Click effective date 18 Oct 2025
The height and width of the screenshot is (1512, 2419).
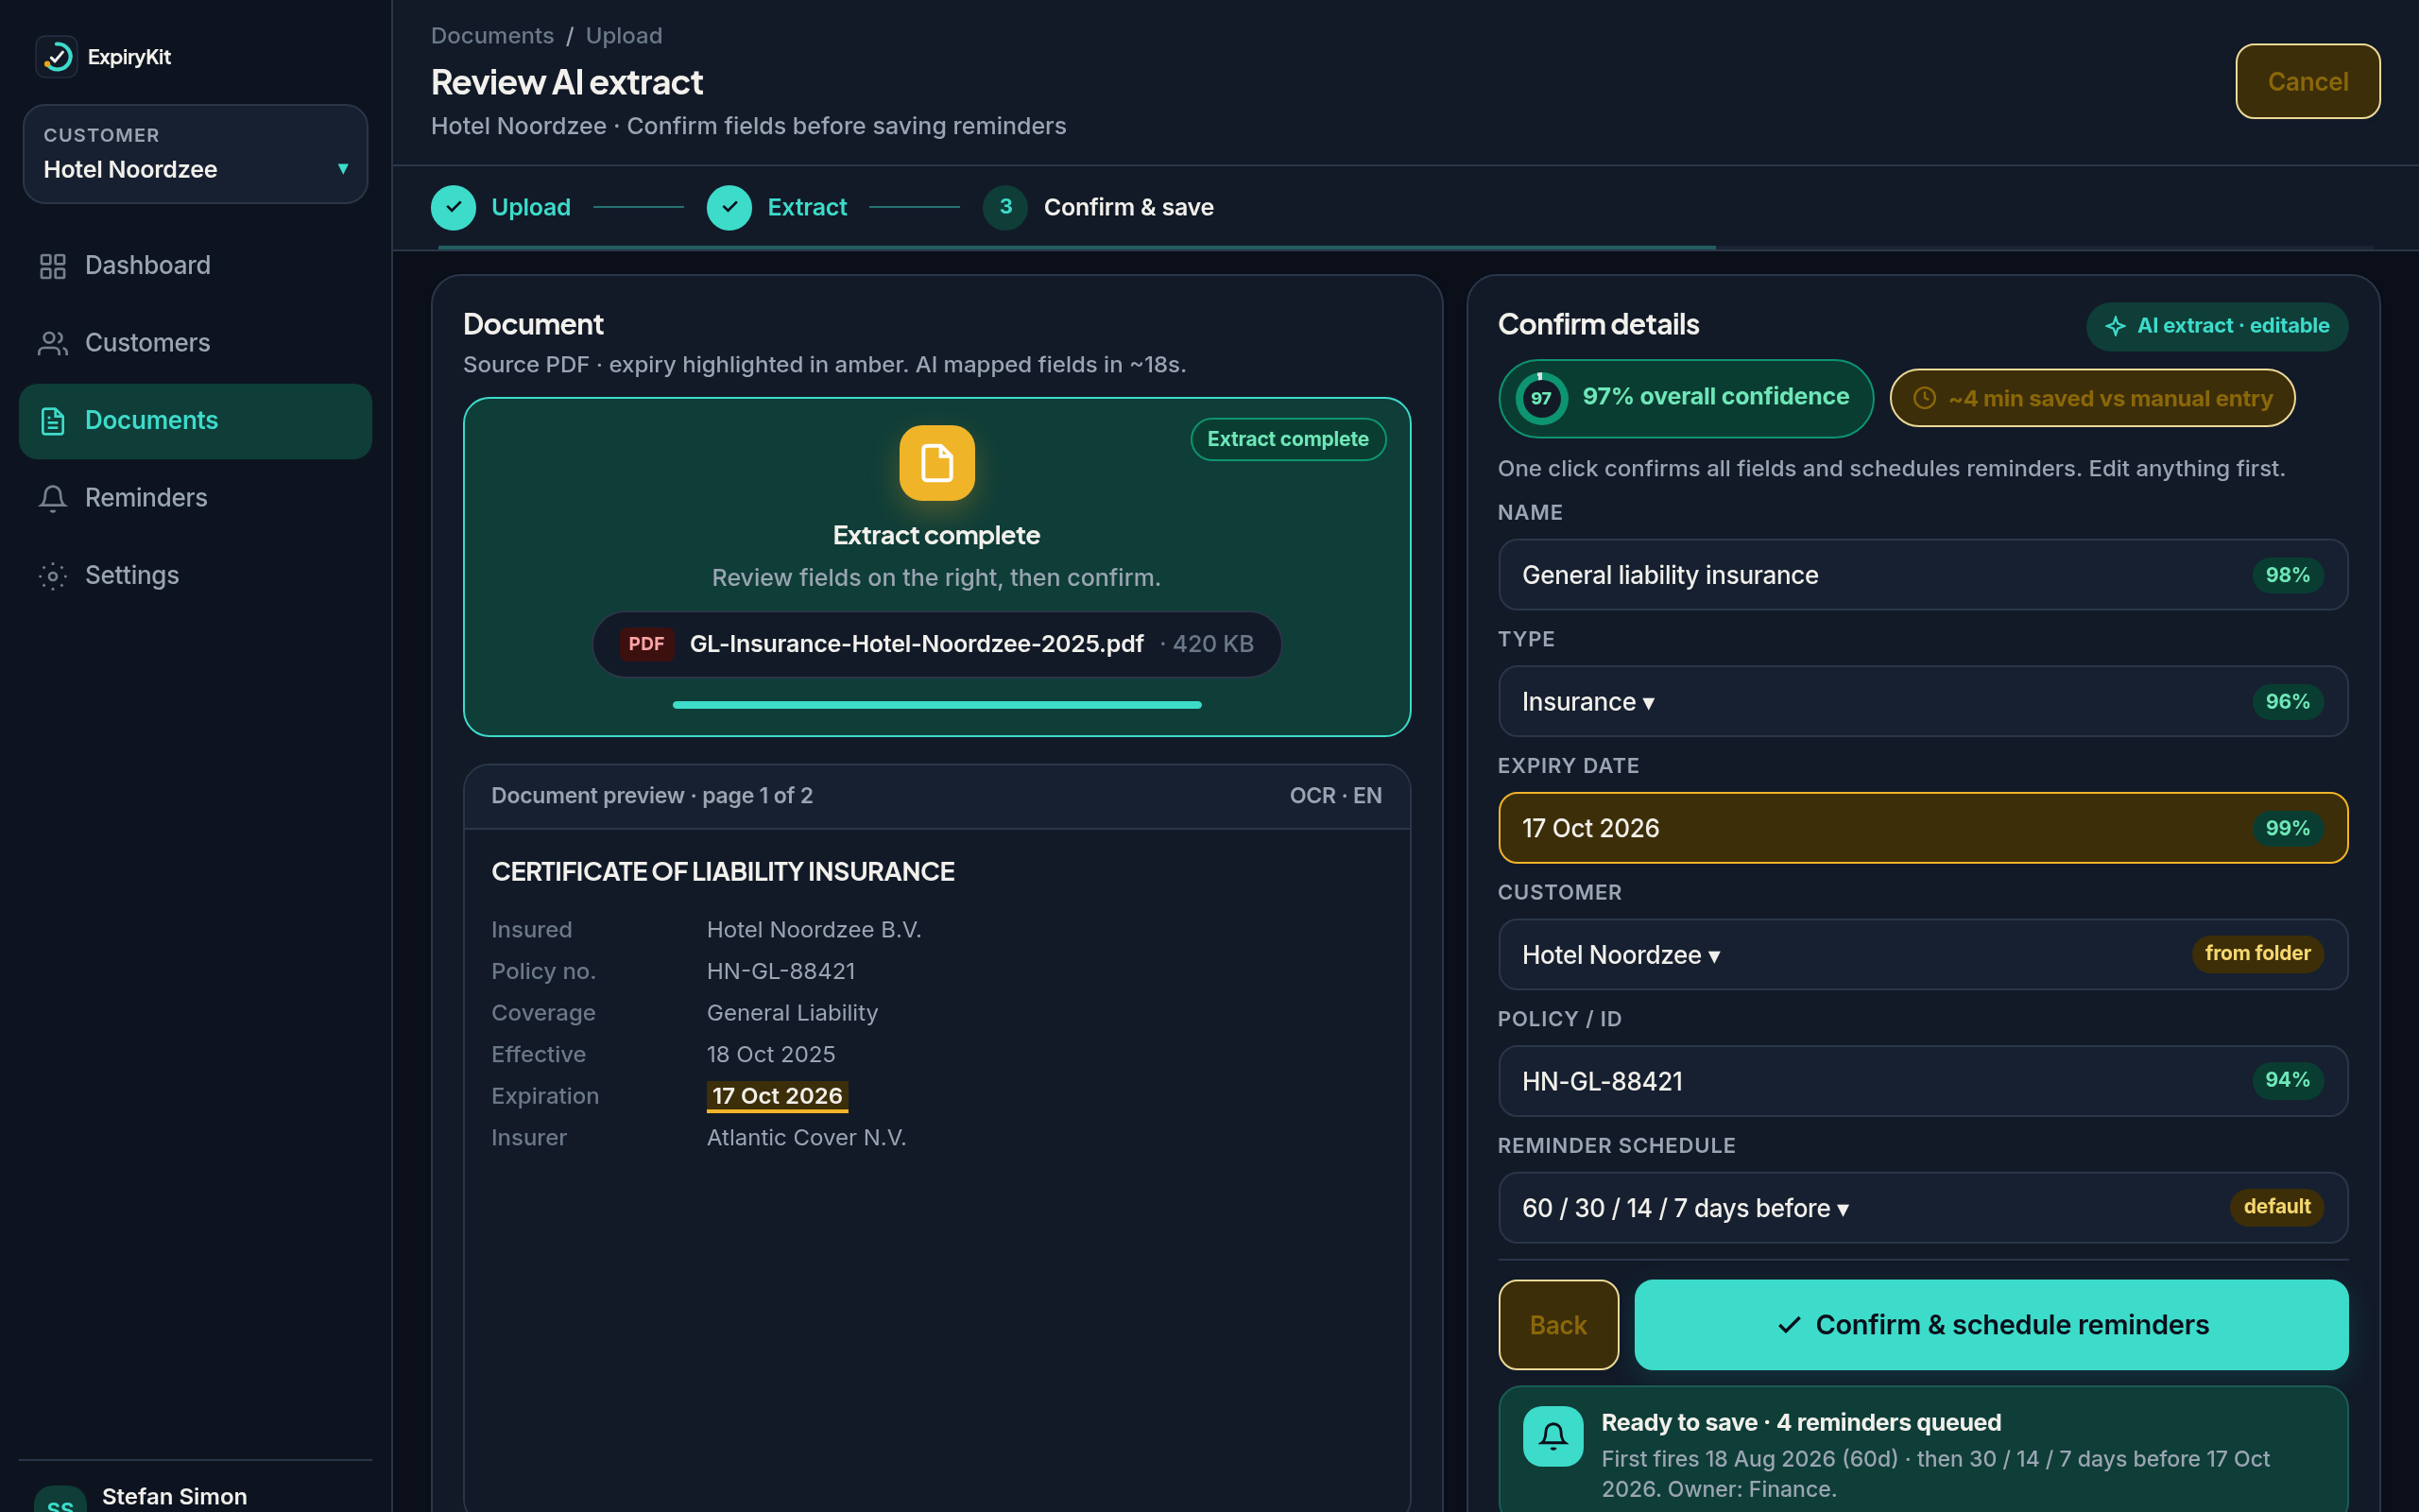770,1054
